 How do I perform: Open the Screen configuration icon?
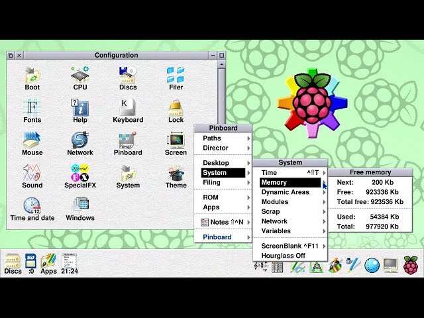point(176,144)
